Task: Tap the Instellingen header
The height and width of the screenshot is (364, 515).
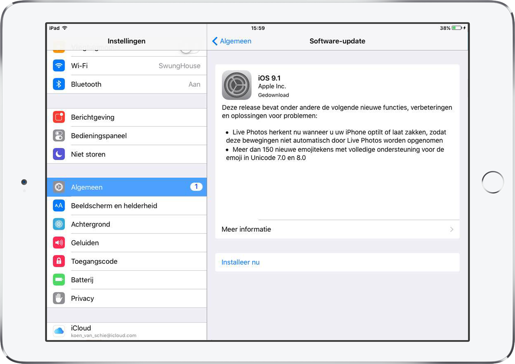Action: point(126,41)
